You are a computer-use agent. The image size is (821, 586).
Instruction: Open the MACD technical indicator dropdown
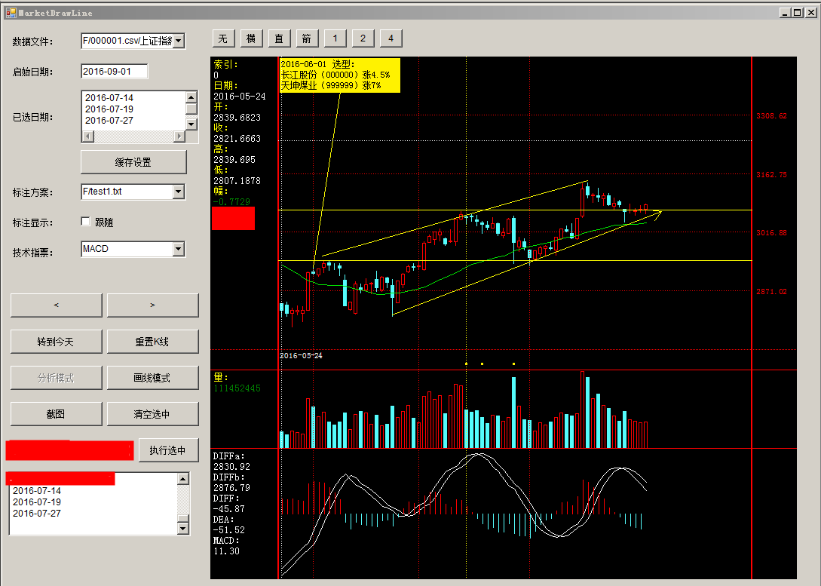(178, 249)
